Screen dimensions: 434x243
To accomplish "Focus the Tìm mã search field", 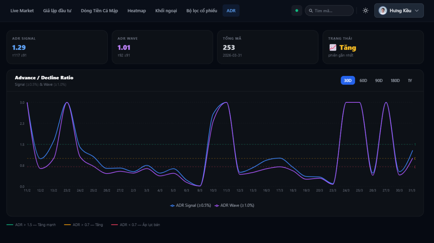I will point(329,11).
